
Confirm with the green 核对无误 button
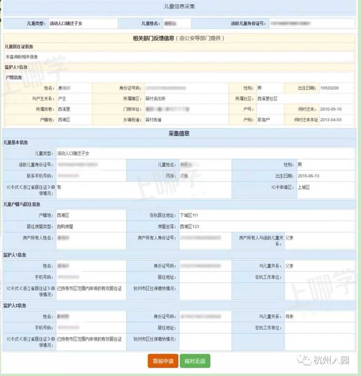[195, 361]
